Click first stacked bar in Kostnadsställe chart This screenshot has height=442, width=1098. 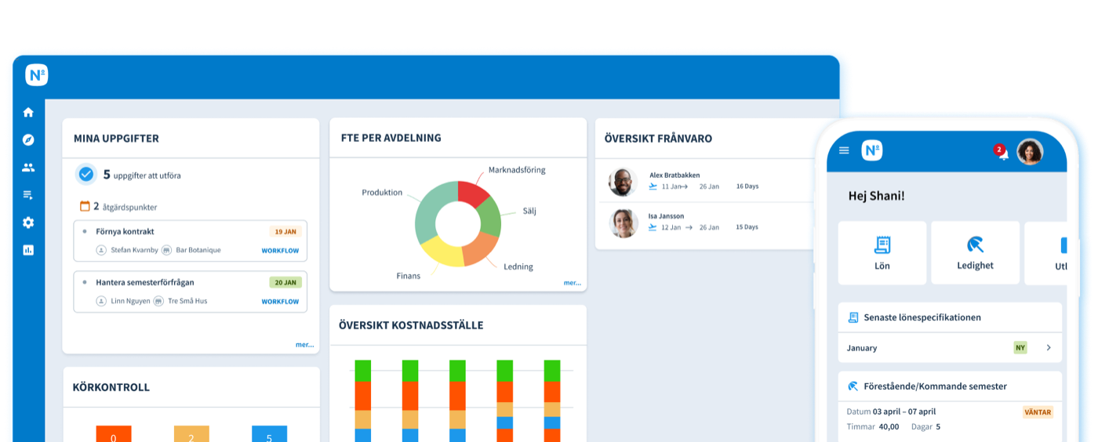363,401
